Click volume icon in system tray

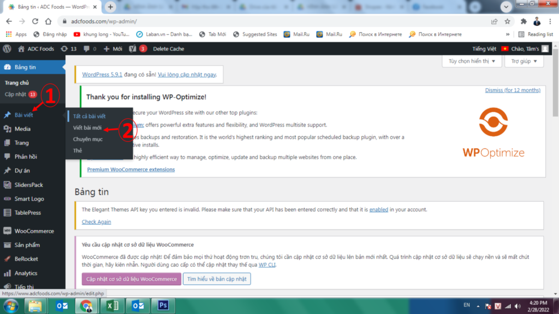[518, 306]
